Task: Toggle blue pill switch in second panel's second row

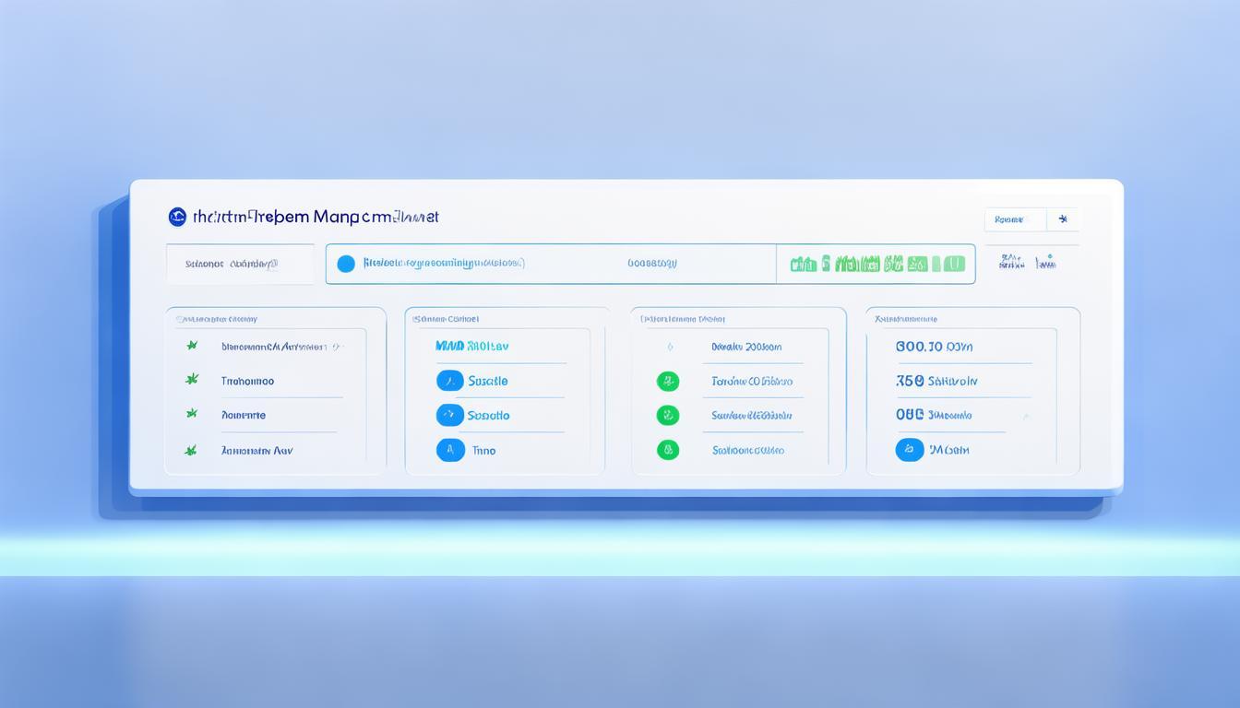Action: coord(450,381)
